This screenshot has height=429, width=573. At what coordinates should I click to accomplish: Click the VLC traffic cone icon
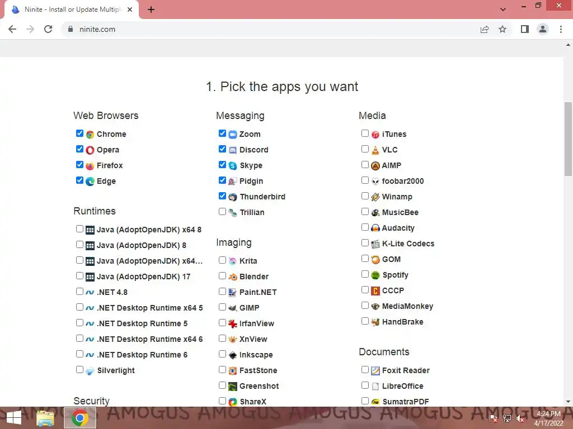coord(375,150)
